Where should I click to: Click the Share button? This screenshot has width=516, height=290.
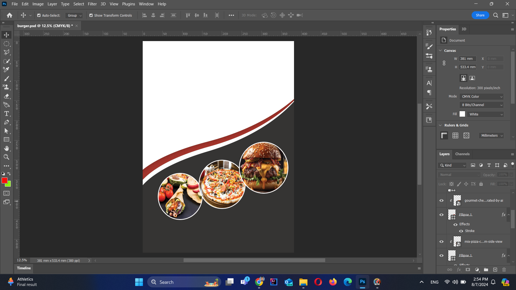pyautogui.click(x=480, y=15)
